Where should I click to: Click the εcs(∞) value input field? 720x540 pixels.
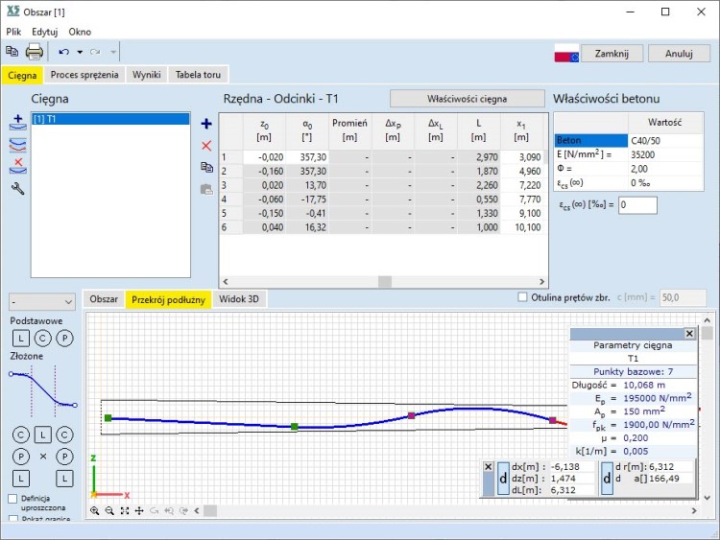(x=637, y=205)
